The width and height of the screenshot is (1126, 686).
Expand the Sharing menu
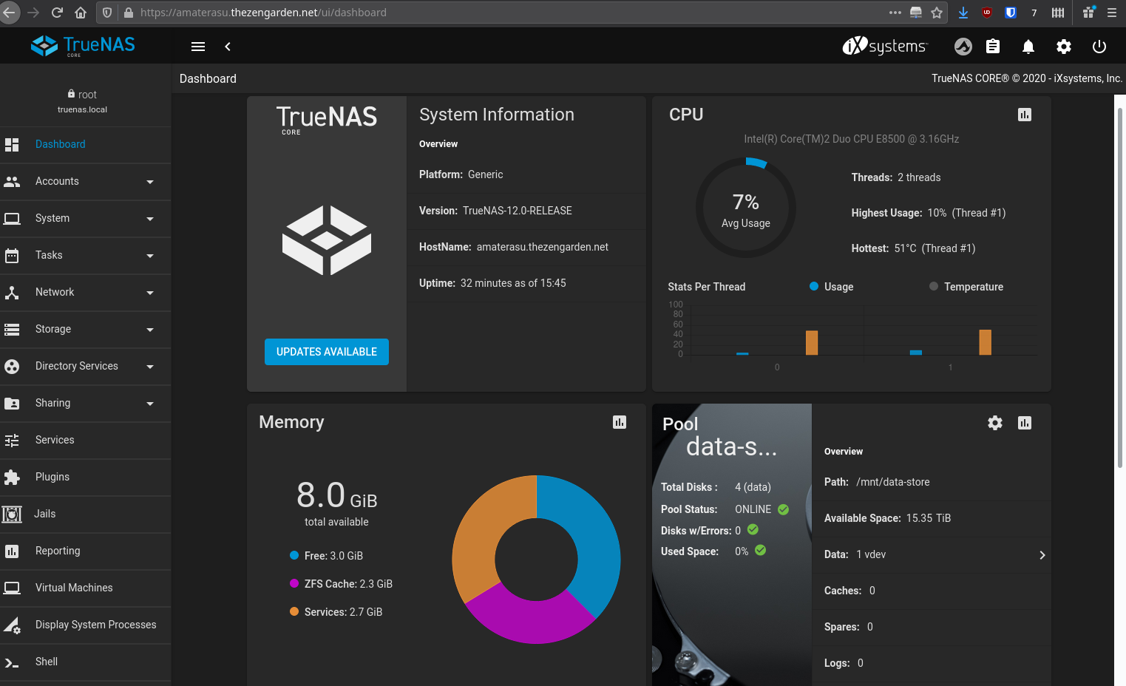(x=86, y=403)
